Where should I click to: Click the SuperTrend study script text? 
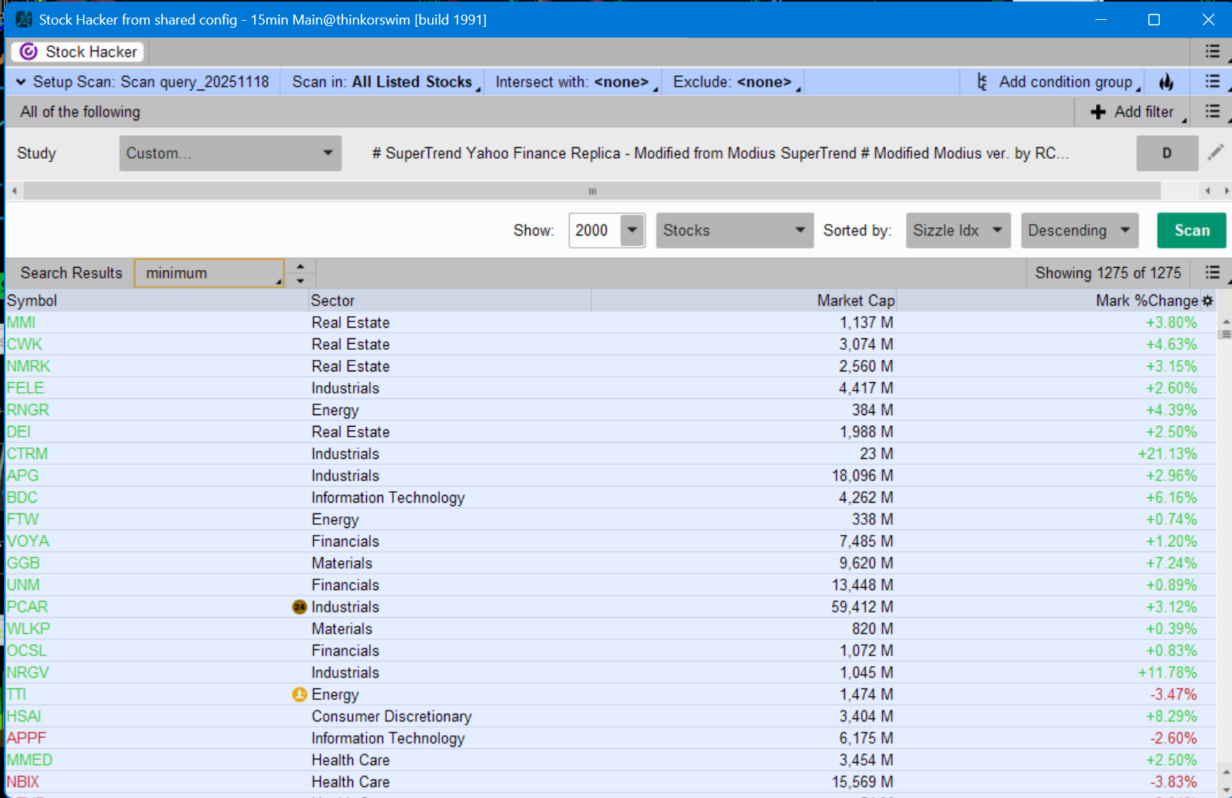point(720,153)
